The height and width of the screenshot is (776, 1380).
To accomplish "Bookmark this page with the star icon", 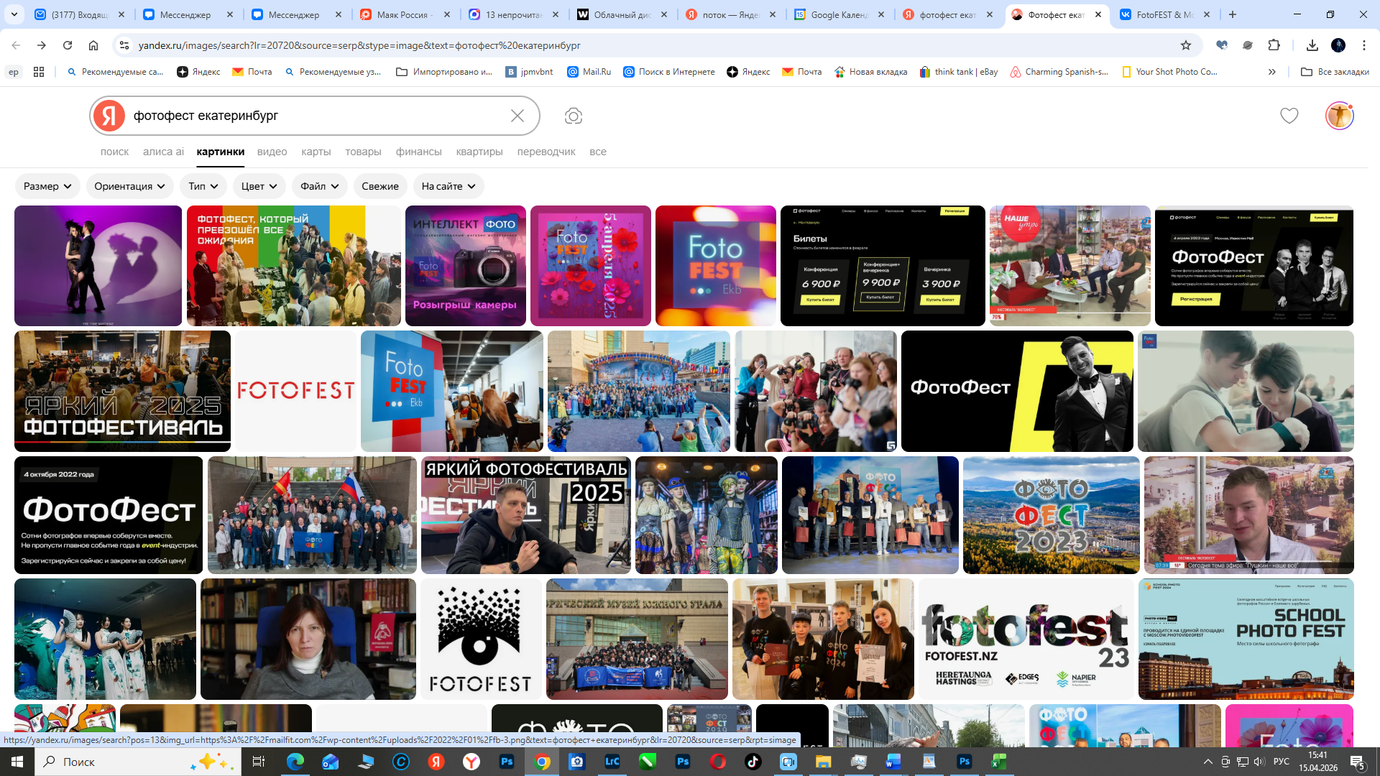I will click(x=1186, y=45).
